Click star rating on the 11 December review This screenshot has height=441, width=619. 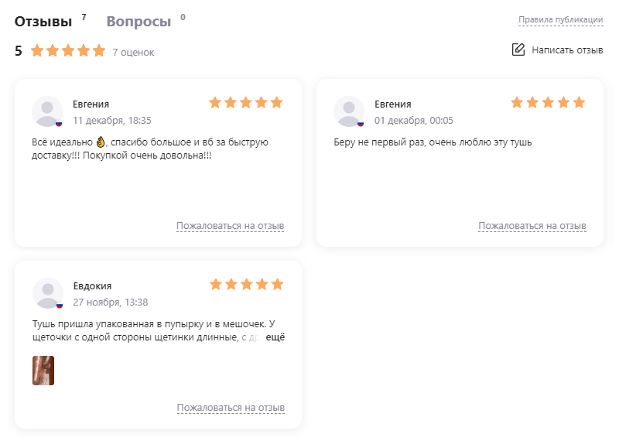point(246,102)
